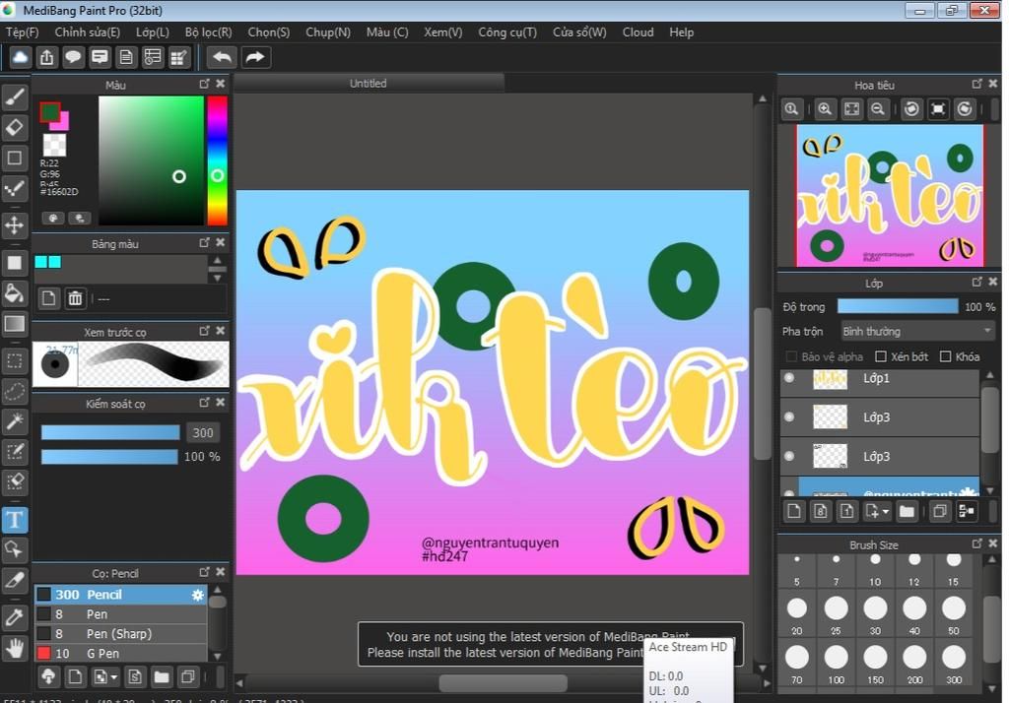Image resolution: width=1009 pixels, height=703 pixels.
Task: Select the Magic Wand tool
Action: [15, 421]
